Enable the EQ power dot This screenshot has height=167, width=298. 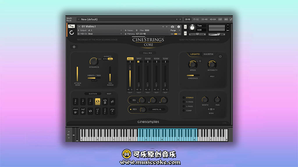pos(131,100)
